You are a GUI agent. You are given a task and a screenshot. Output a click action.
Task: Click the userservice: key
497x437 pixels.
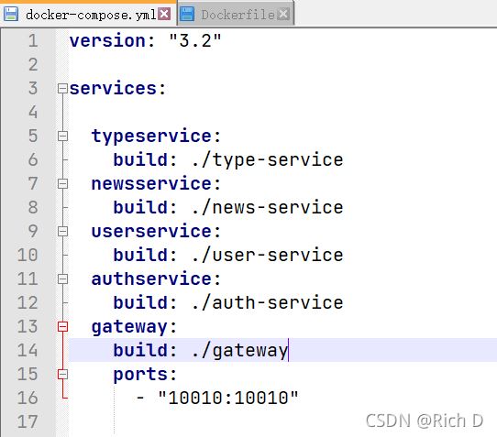(x=156, y=231)
